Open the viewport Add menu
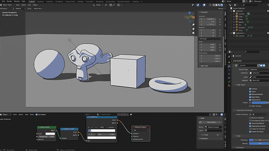The width and height of the screenshot is (269, 151). click(30, 5)
